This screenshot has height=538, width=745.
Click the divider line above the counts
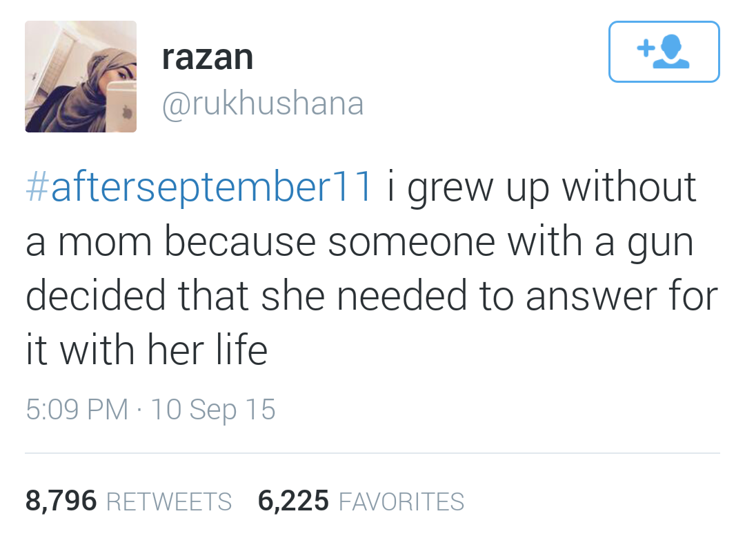(372, 453)
